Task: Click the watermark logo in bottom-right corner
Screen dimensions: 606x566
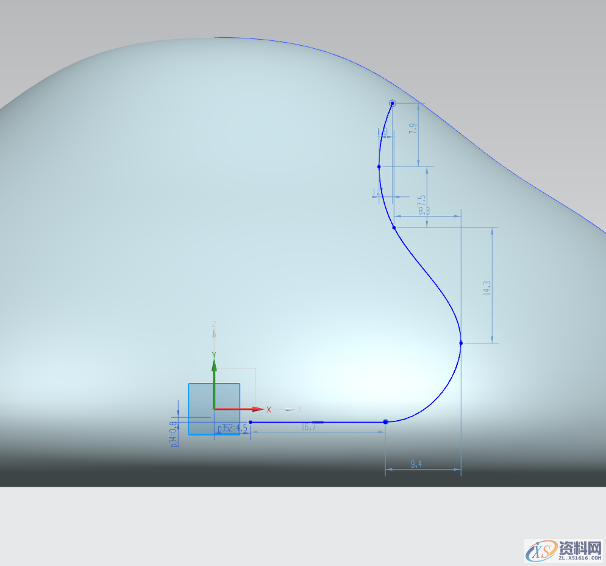Action: point(563,551)
